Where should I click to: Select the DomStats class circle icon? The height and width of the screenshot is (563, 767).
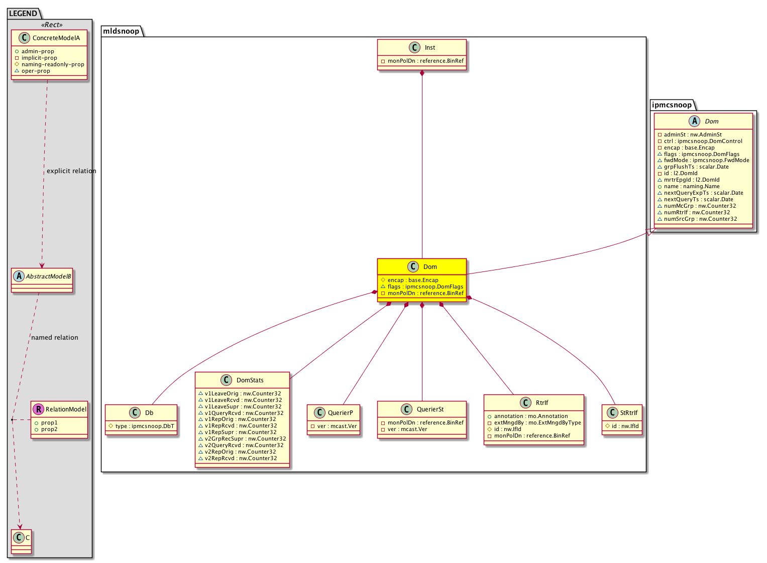click(x=226, y=380)
